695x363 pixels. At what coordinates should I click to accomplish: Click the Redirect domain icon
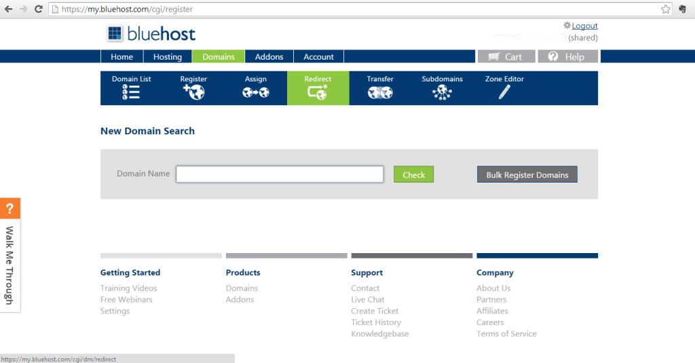tap(318, 92)
